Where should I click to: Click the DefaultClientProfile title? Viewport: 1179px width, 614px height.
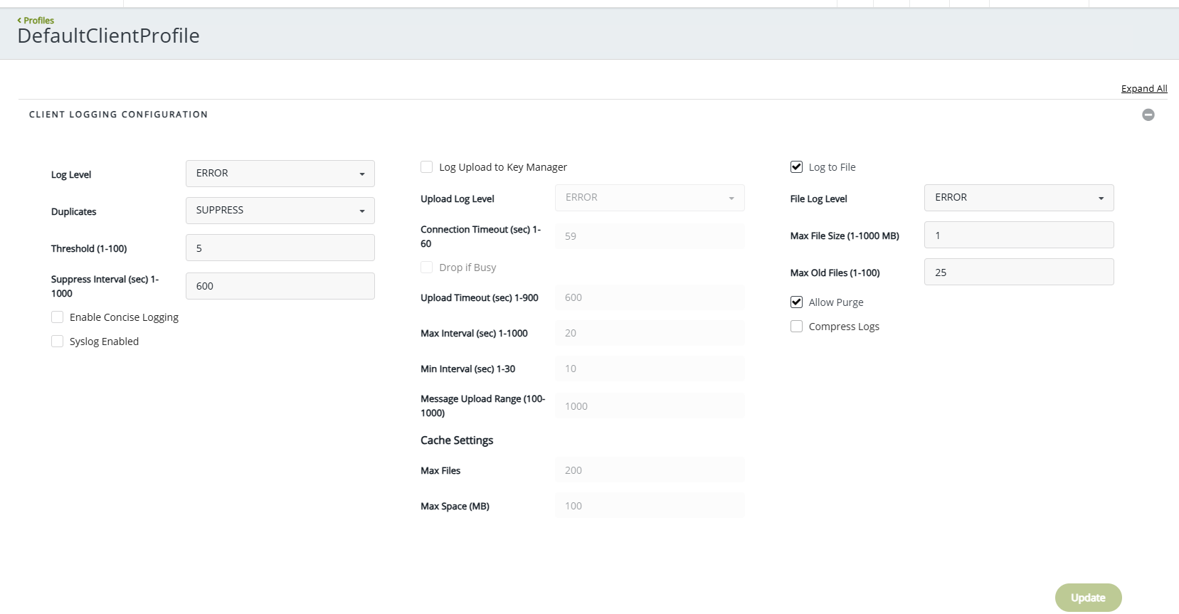click(x=108, y=36)
